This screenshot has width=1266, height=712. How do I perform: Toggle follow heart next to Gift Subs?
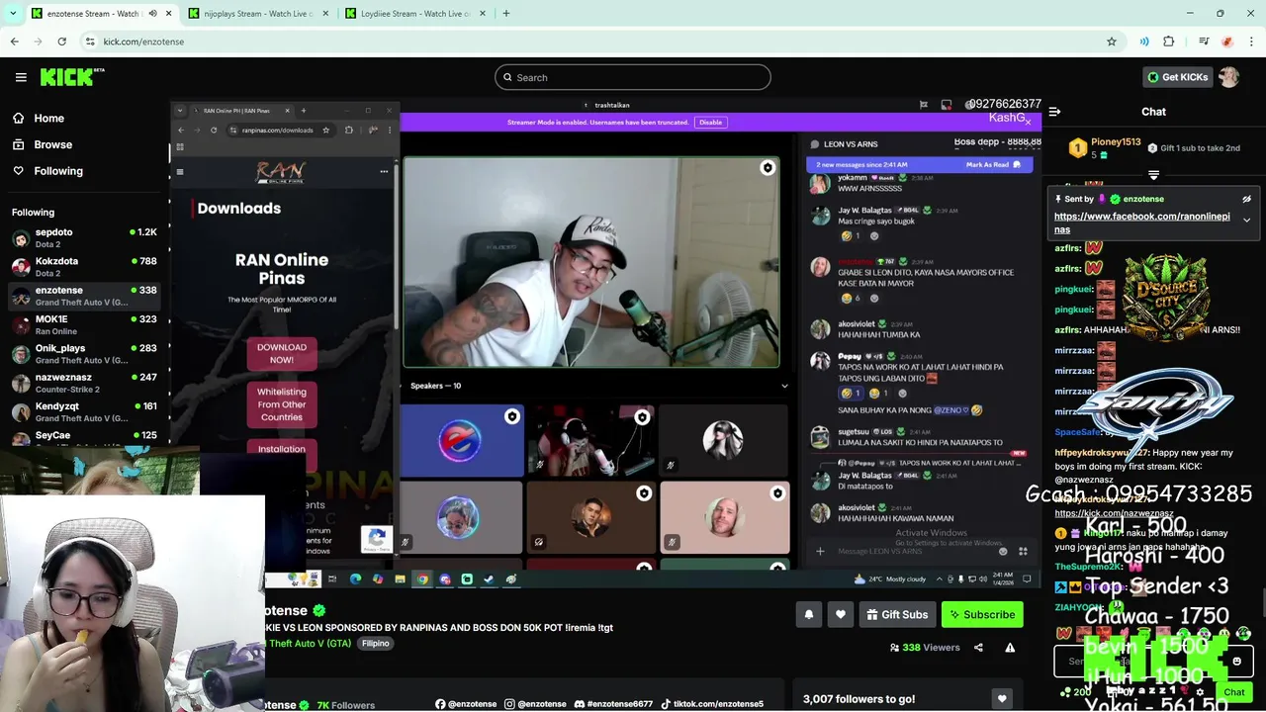841,615
